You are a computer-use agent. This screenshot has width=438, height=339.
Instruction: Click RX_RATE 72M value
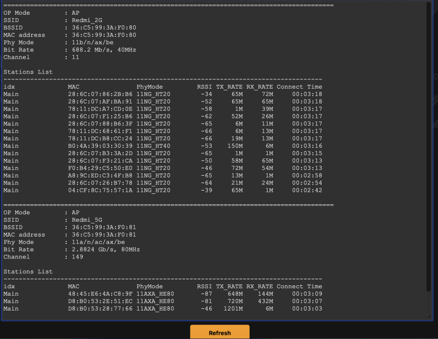click(267, 94)
